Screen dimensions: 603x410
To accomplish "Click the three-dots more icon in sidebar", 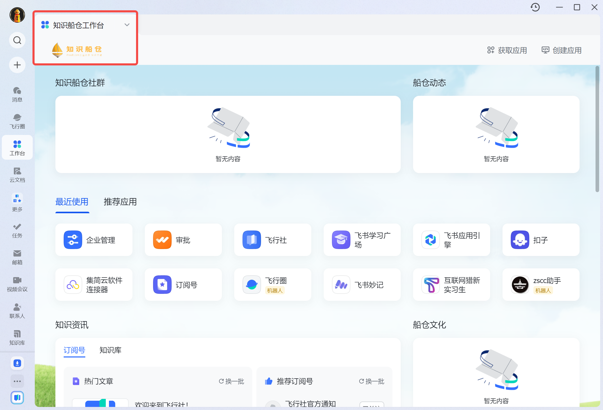I will (17, 381).
